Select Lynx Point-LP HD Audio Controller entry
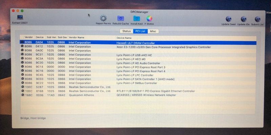 click(138, 63)
